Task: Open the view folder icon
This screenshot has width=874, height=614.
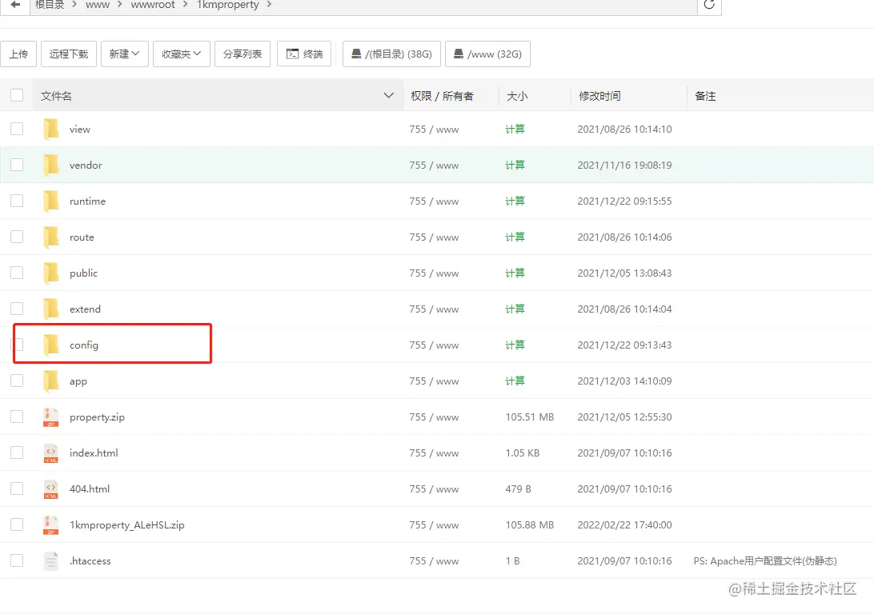Action: (x=50, y=130)
